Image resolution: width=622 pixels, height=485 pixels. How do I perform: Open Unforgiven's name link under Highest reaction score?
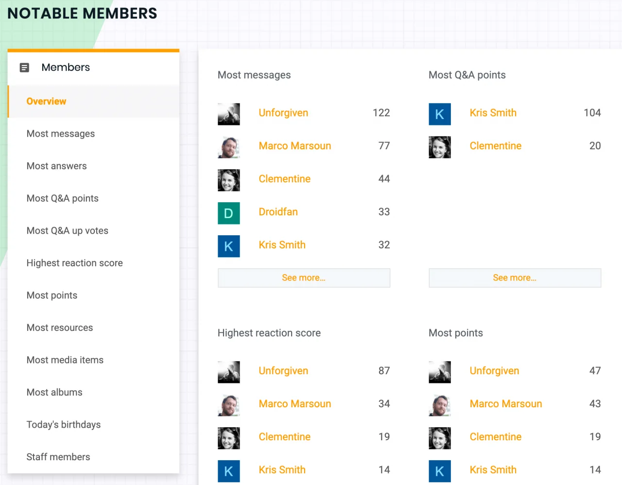[283, 371]
